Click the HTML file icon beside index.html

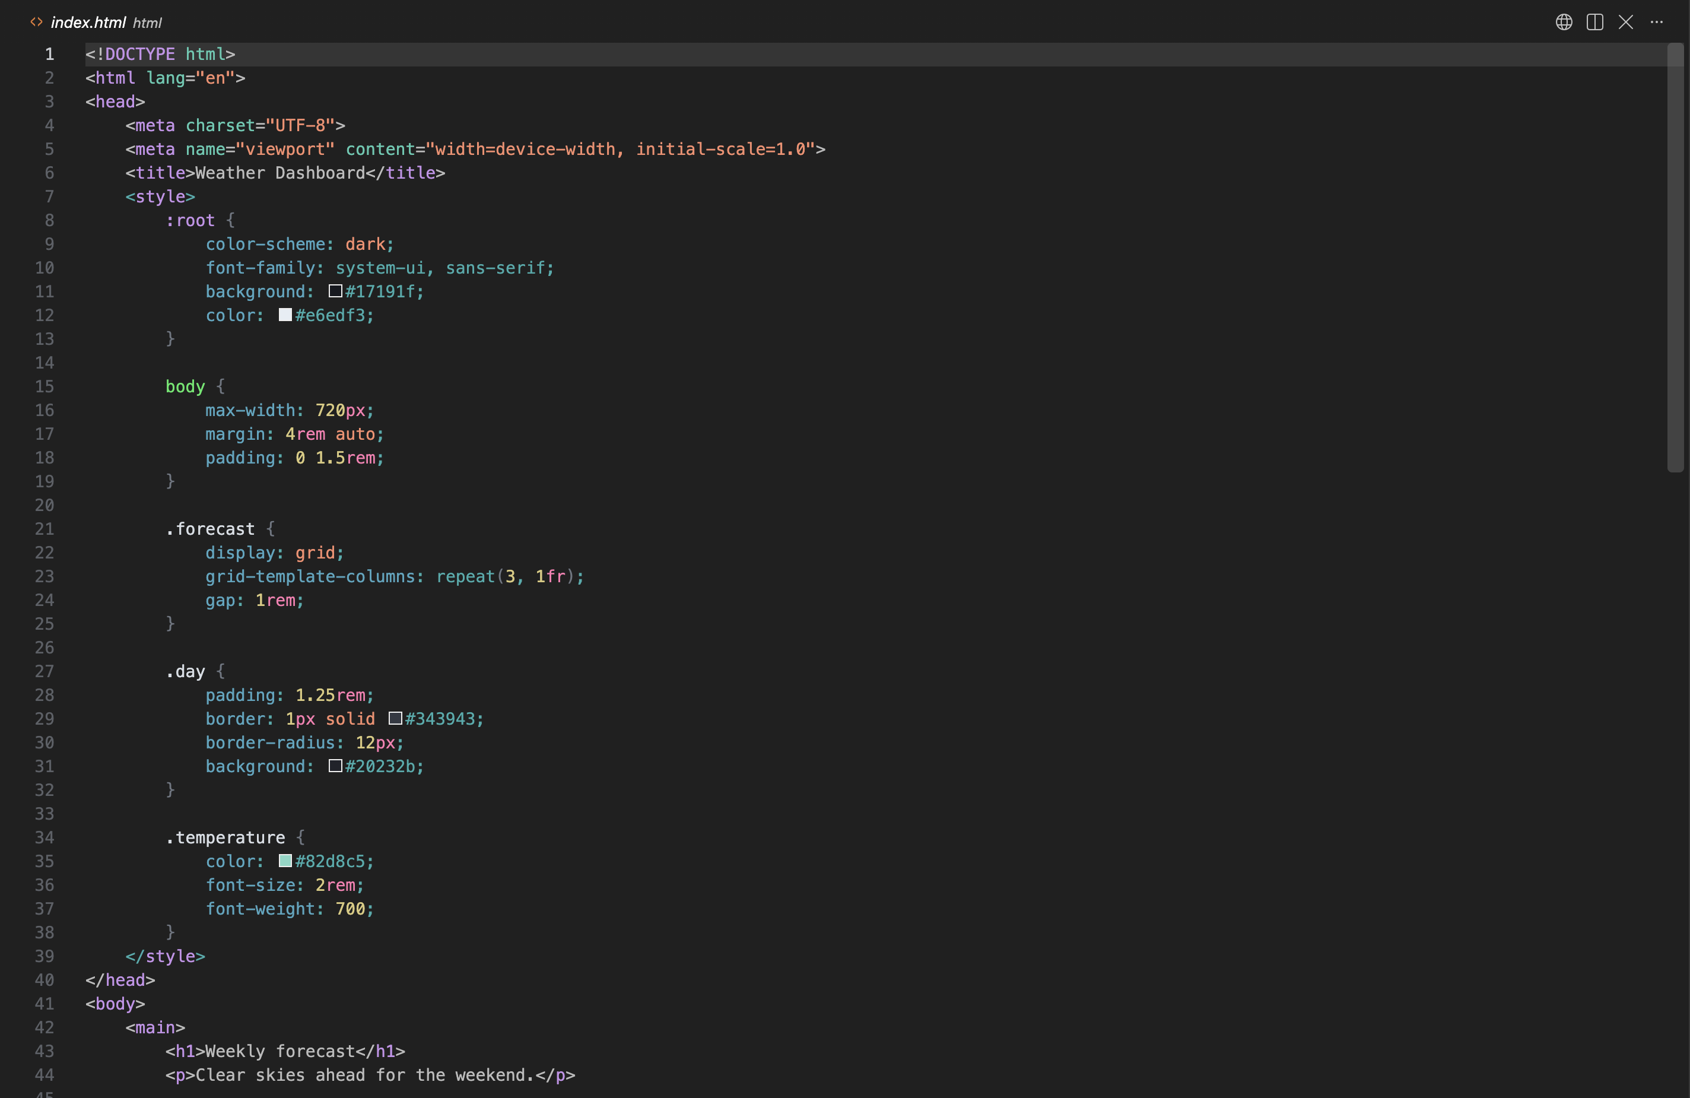pyautogui.click(x=36, y=22)
